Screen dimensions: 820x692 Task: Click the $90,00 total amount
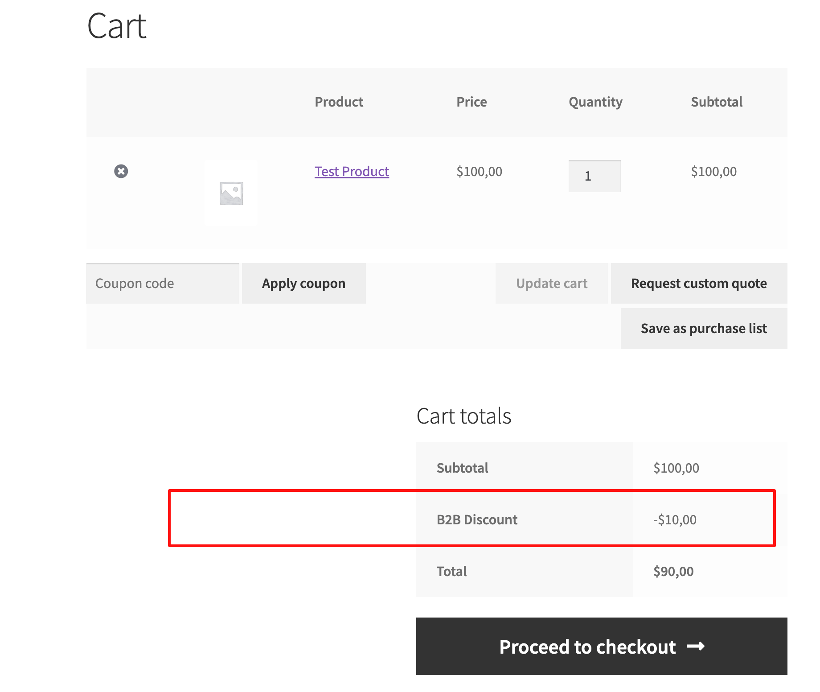click(x=673, y=572)
